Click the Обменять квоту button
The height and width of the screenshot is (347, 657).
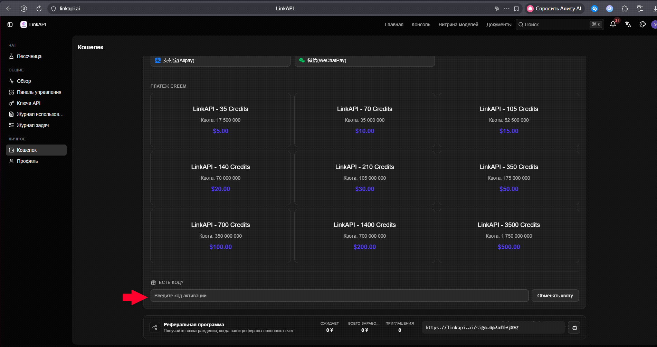pos(555,296)
